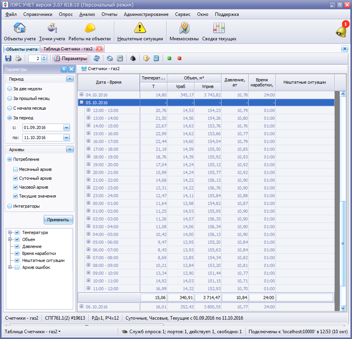Click table scrollbar up arrow
The image size is (352, 339).
tap(343, 94)
